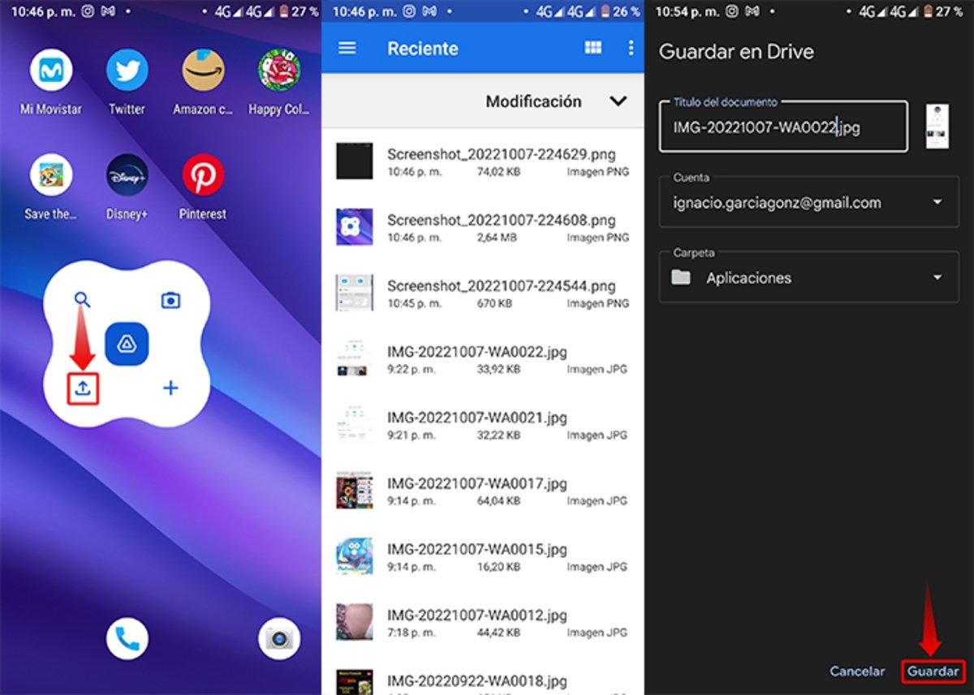Select IMG-20221007-WA0017.jpg file

(482, 491)
